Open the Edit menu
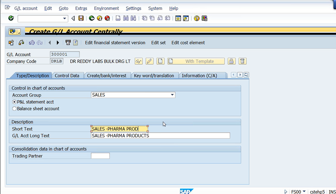Image resolution: width=336 pixels, height=194 pixels. [48, 8]
